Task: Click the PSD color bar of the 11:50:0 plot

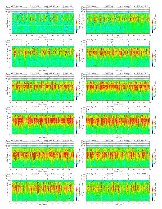Action: tap(152, 193)
